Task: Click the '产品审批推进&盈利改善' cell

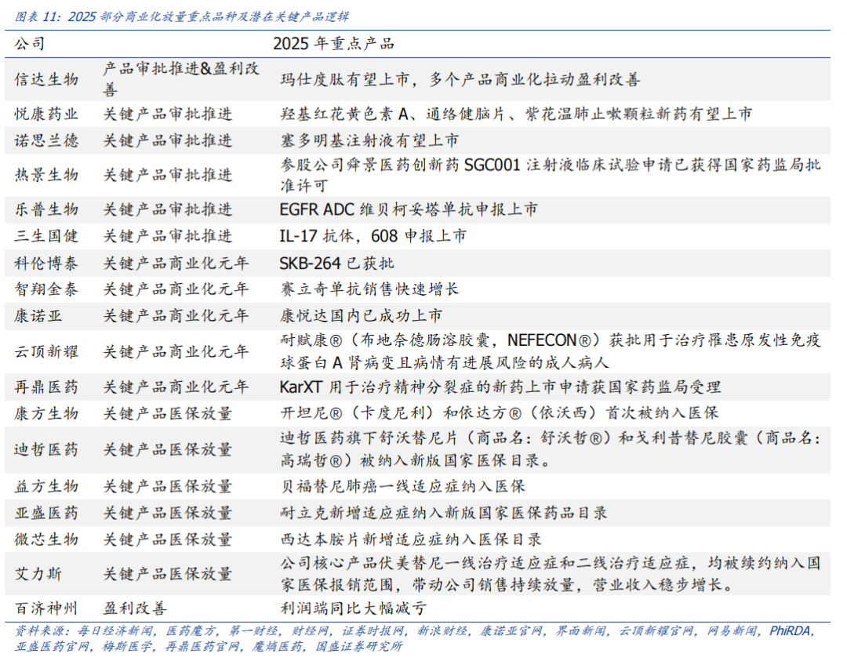Action: 181,79
